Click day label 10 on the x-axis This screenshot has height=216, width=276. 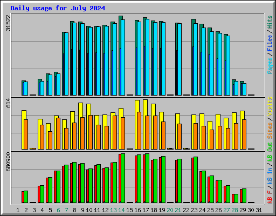coord(89,210)
